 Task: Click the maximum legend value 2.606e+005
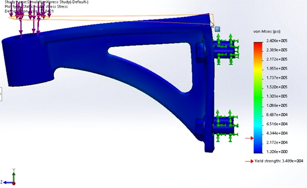276,41
